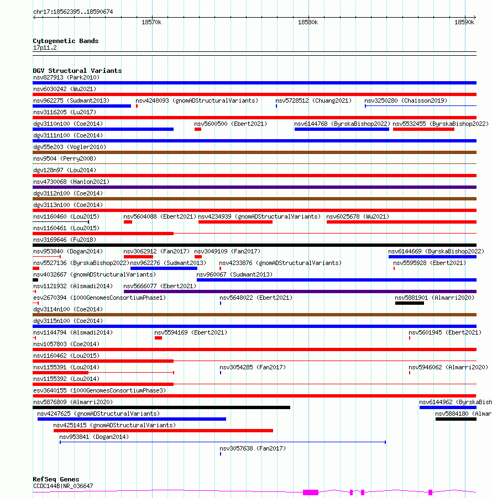This screenshot has width=492, height=498.
Task: Open the nsv4251415 gnomADStructuralVariants label
Action: [114, 425]
